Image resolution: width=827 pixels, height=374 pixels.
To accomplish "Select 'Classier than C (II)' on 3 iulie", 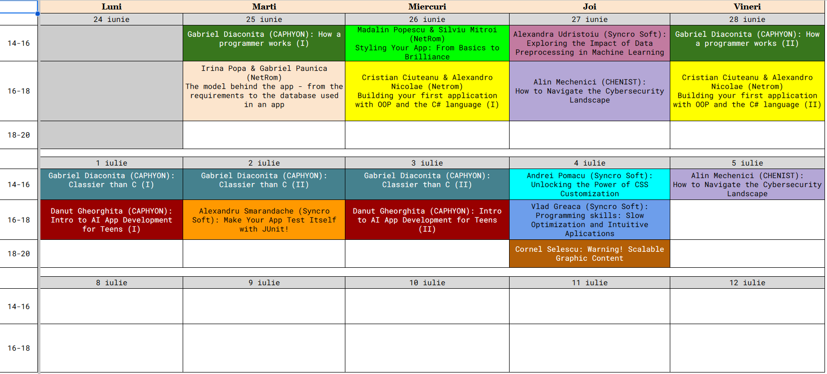I will click(x=427, y=185).
